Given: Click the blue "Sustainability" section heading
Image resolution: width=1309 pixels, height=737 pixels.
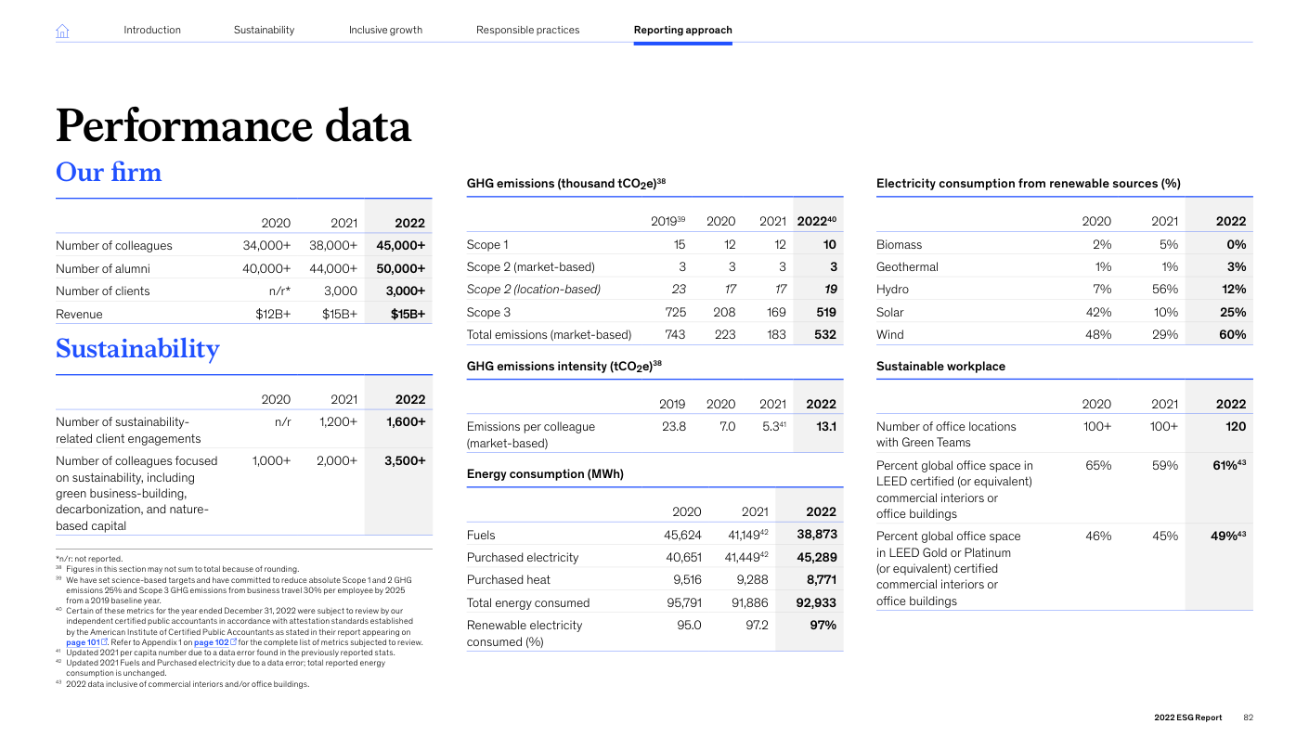Looking at the screenshot, I should pos(137,349).
